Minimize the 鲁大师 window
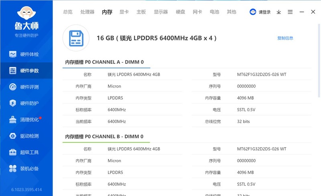The image size is (321, 196). click(x=302, y=12)
